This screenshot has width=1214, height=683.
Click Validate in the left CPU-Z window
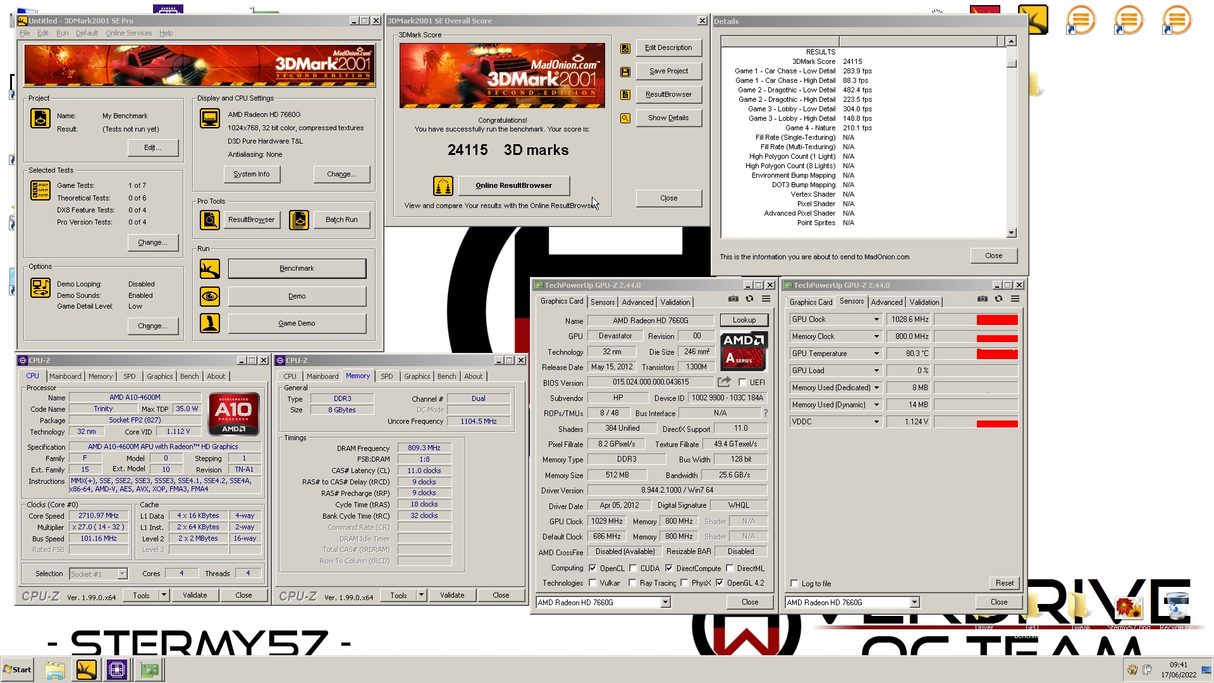point(195,595)
